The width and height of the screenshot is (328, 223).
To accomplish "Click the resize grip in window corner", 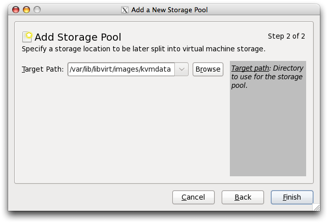I will click(x=316, y=207).
